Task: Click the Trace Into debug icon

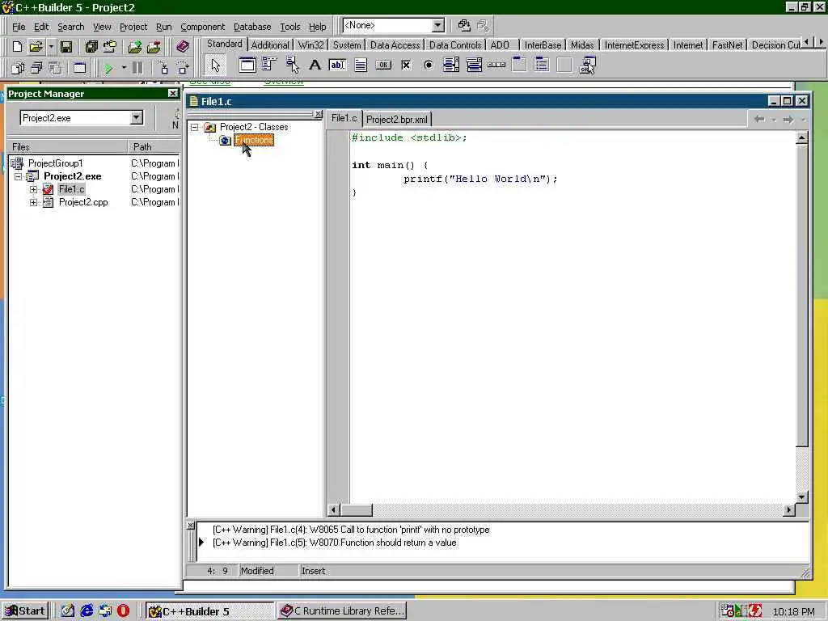Action: tap(163, 68)
